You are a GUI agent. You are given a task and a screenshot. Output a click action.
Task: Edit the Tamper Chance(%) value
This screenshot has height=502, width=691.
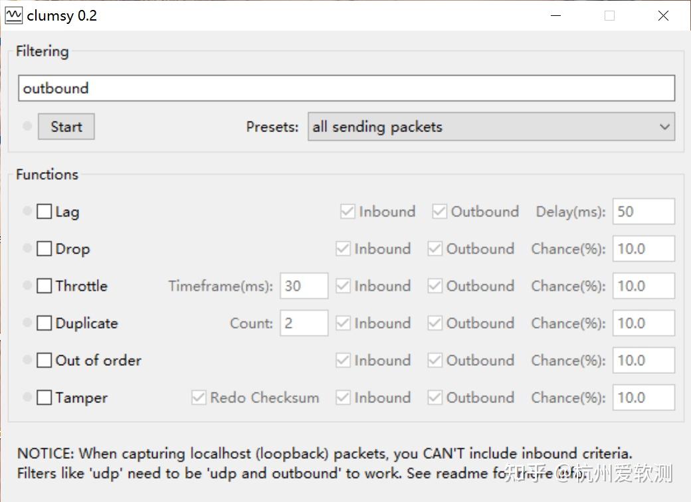pyautogui.click(x=642, y=397)
